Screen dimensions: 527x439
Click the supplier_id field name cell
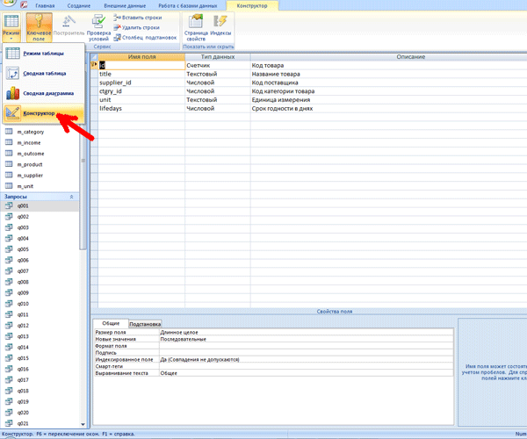[x=141, y=83]
